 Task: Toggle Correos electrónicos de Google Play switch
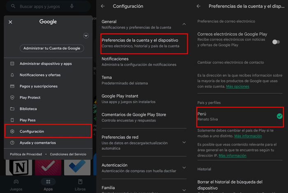tap(276, 42)
